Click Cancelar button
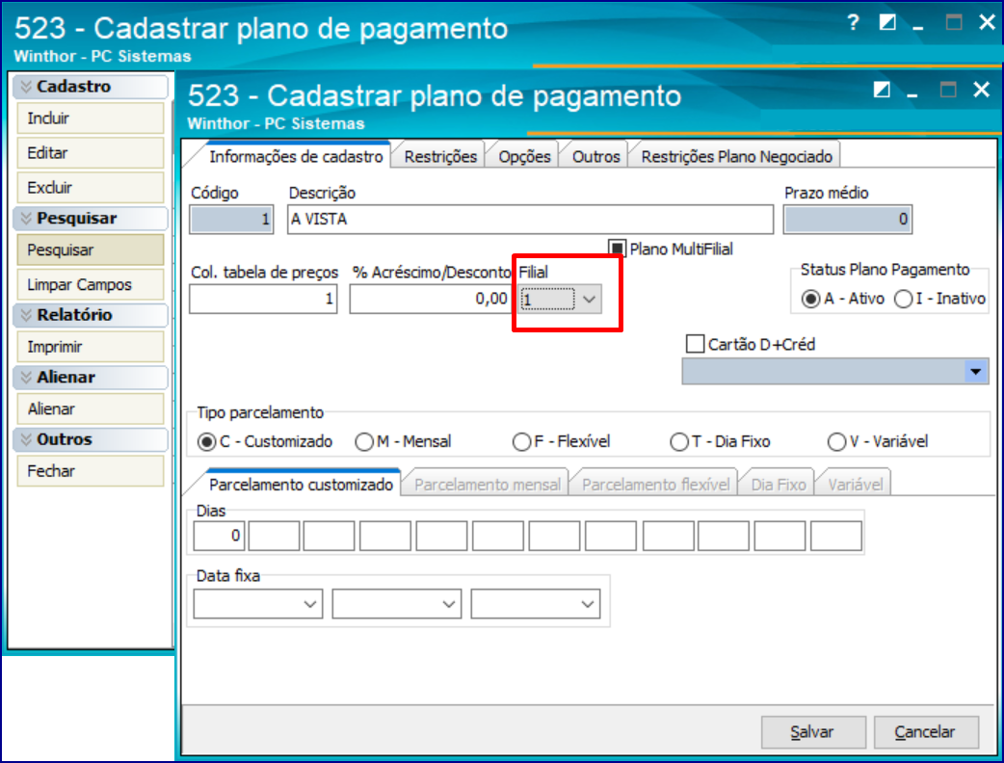This screenshot has width=1004, height=763. (x=926, y=731)
